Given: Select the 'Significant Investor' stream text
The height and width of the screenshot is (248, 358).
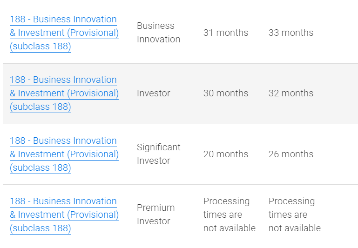Looking at the screenshot, I should (158, 154).
